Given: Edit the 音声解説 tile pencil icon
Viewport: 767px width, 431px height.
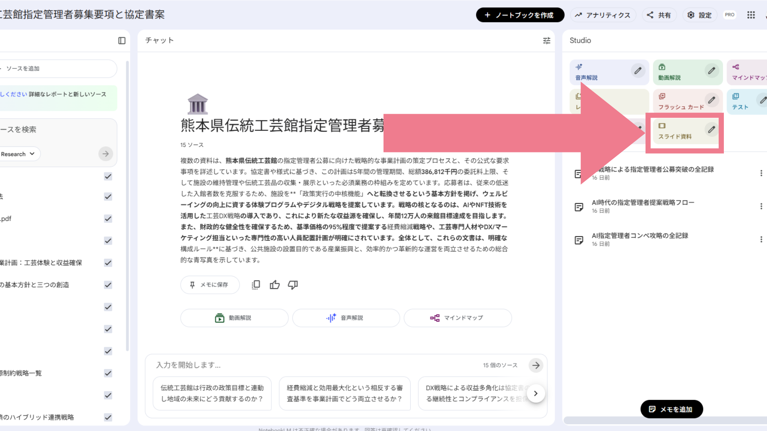Looking at the screenshot, I should (638, 71).
